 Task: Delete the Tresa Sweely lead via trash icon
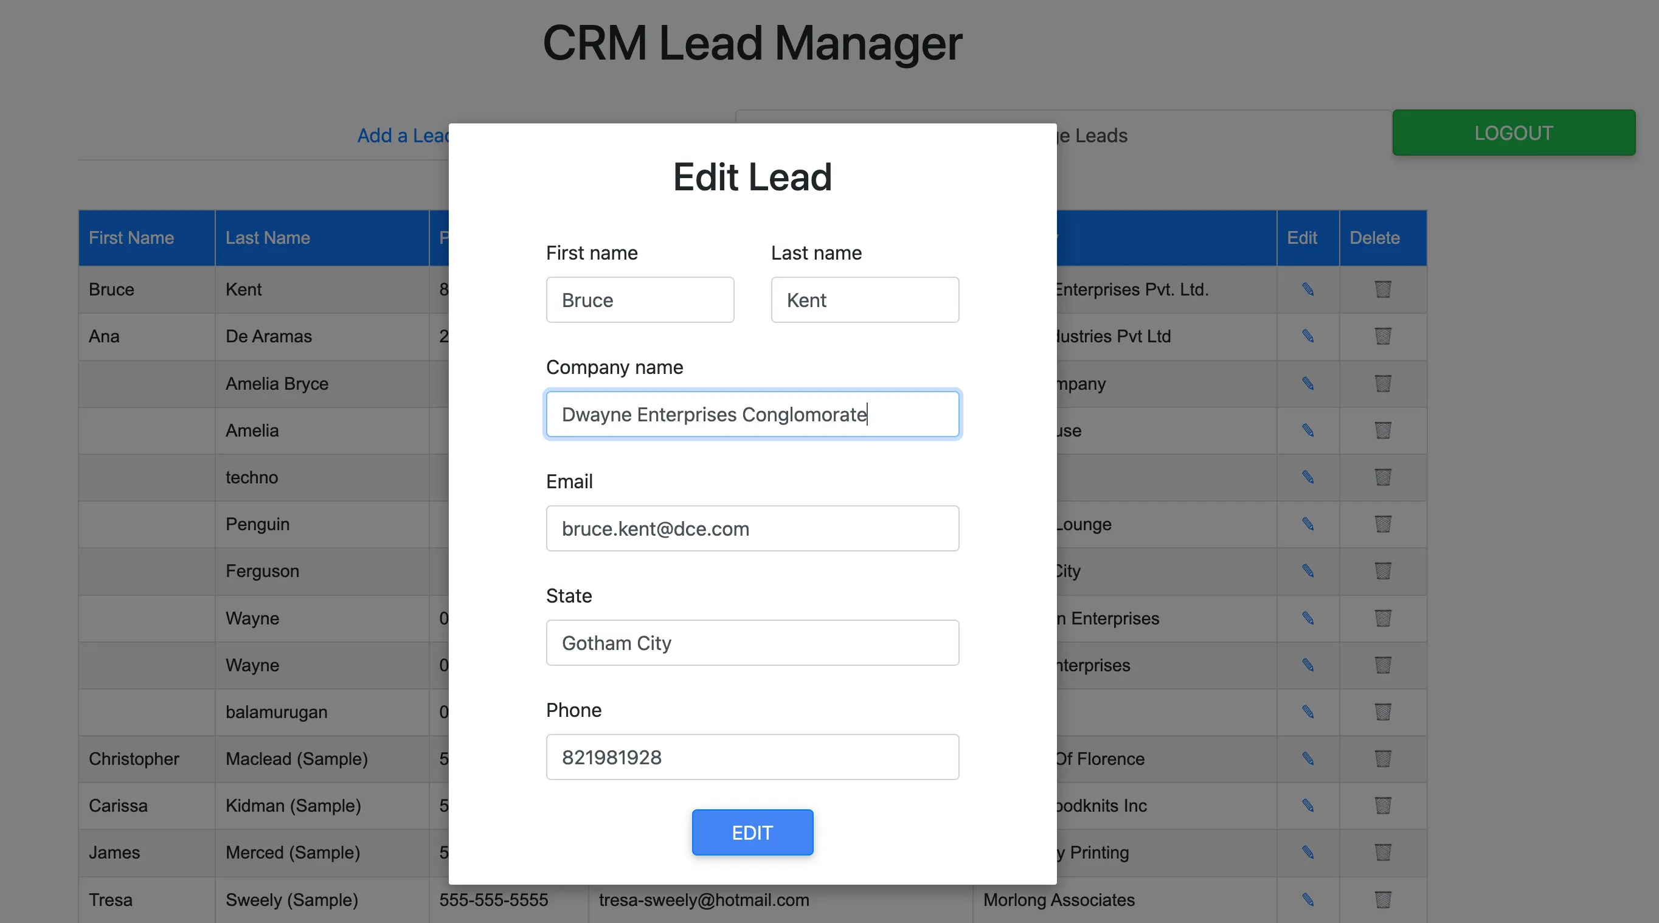point(1383,899)
